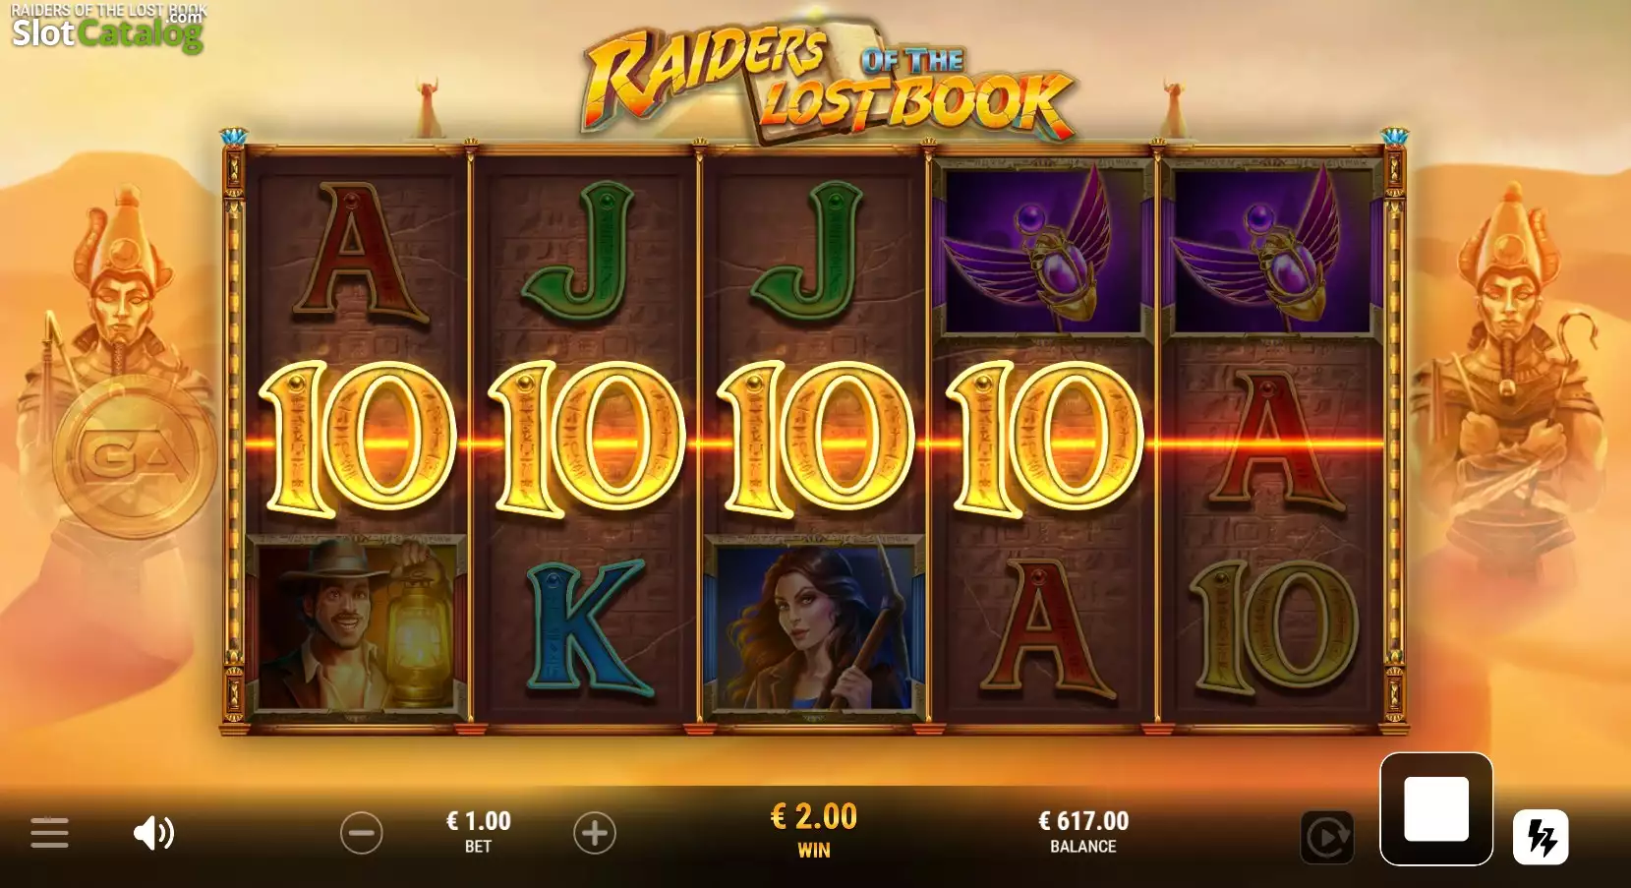This screenshot has height=888, width=1631.
Task: Click the red A on reel one
Action: pos(358,253)
